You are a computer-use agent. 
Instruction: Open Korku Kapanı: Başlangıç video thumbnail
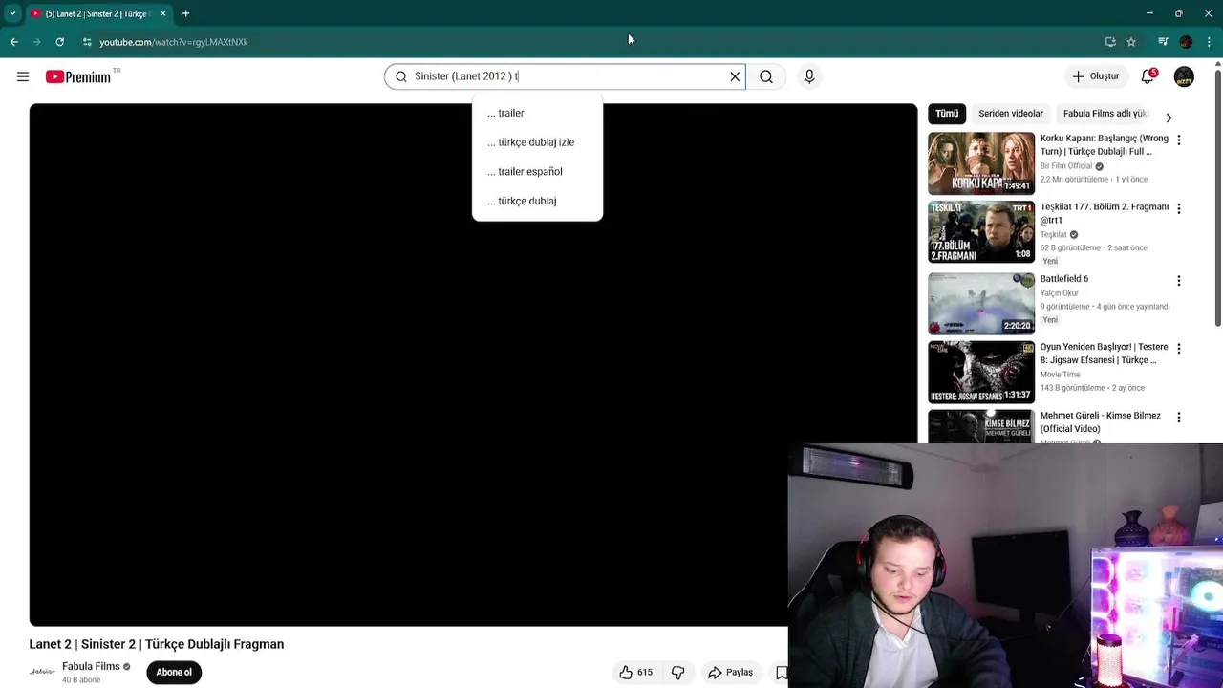tap(981, 163)
